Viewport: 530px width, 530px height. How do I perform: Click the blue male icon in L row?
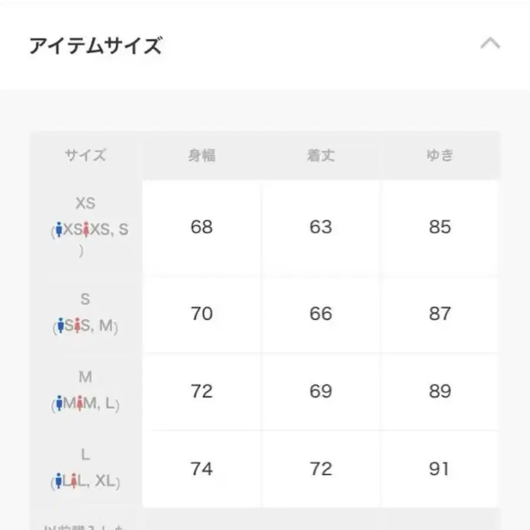pos(58,482)
